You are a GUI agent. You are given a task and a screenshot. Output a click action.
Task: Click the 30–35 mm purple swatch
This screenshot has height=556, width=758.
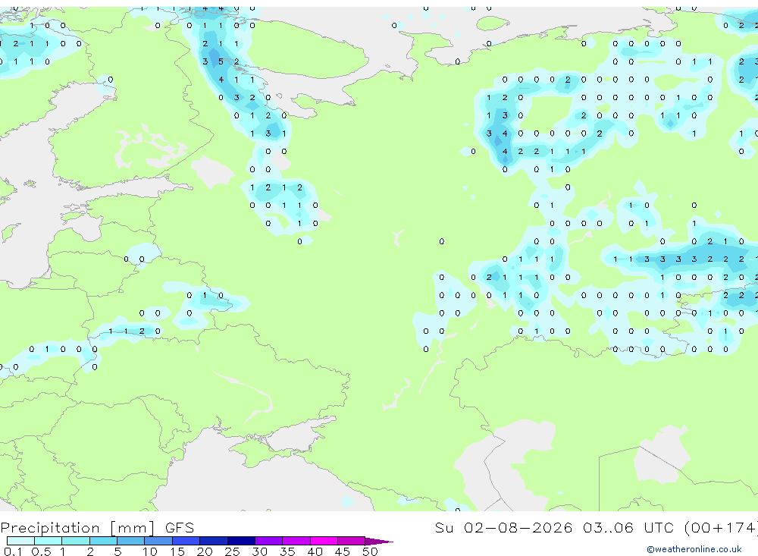click(x=269, y=541)
